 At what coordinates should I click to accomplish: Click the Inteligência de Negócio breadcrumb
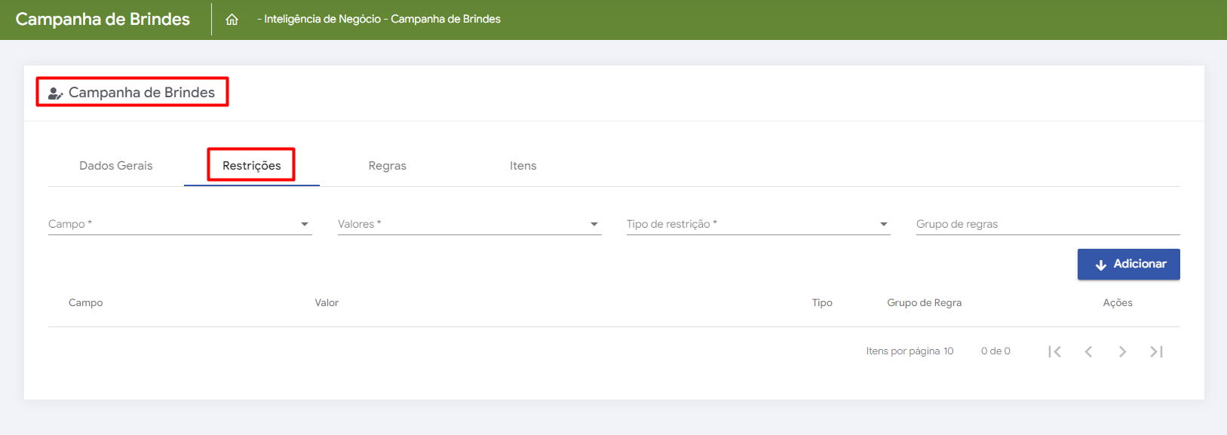[x=322, y=20]
